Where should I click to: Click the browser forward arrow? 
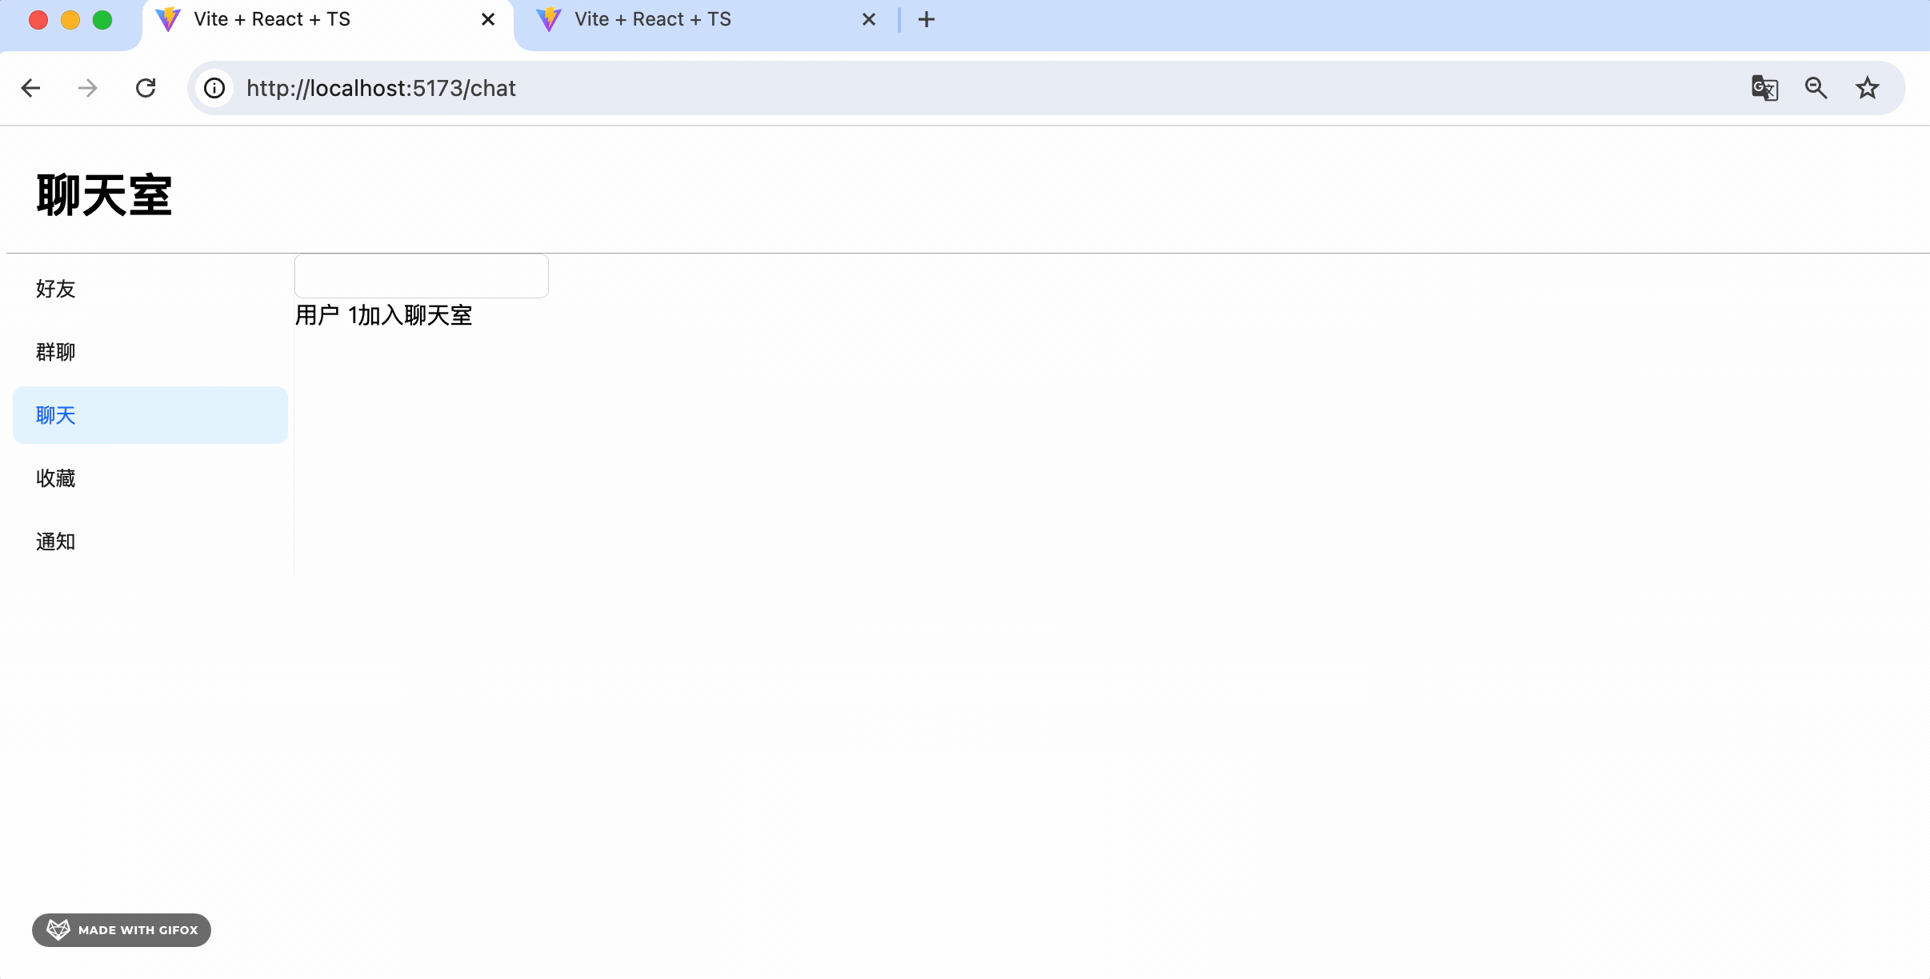[x=88, y=88]
